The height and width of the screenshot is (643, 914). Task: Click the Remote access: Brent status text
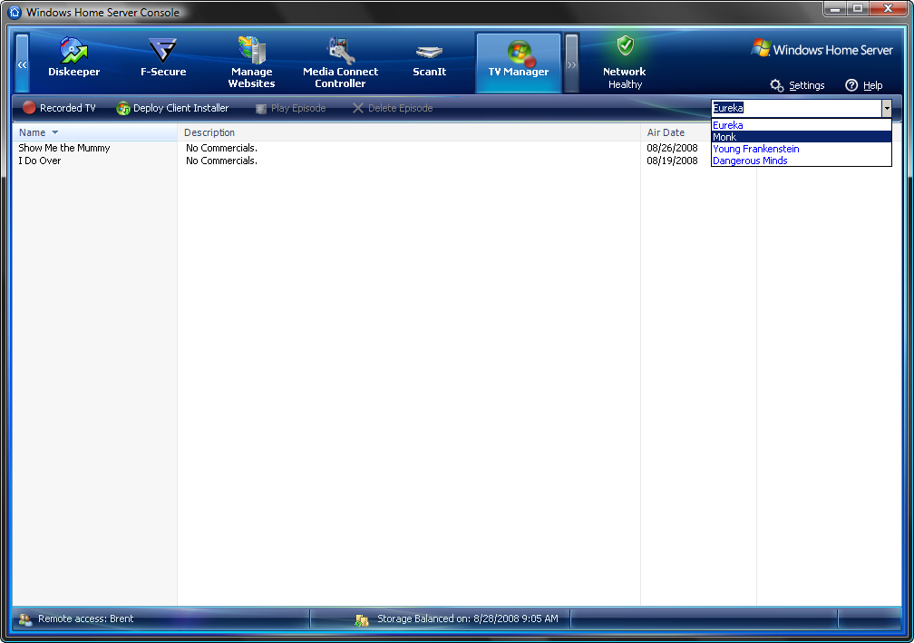pyautogui.click(x=85, y=619)
